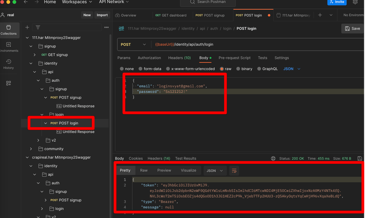The width and height of the screenshot is (365, 218).
Task: Expand the v2 folder under 111.har api
Action: [x=38, y=140]
